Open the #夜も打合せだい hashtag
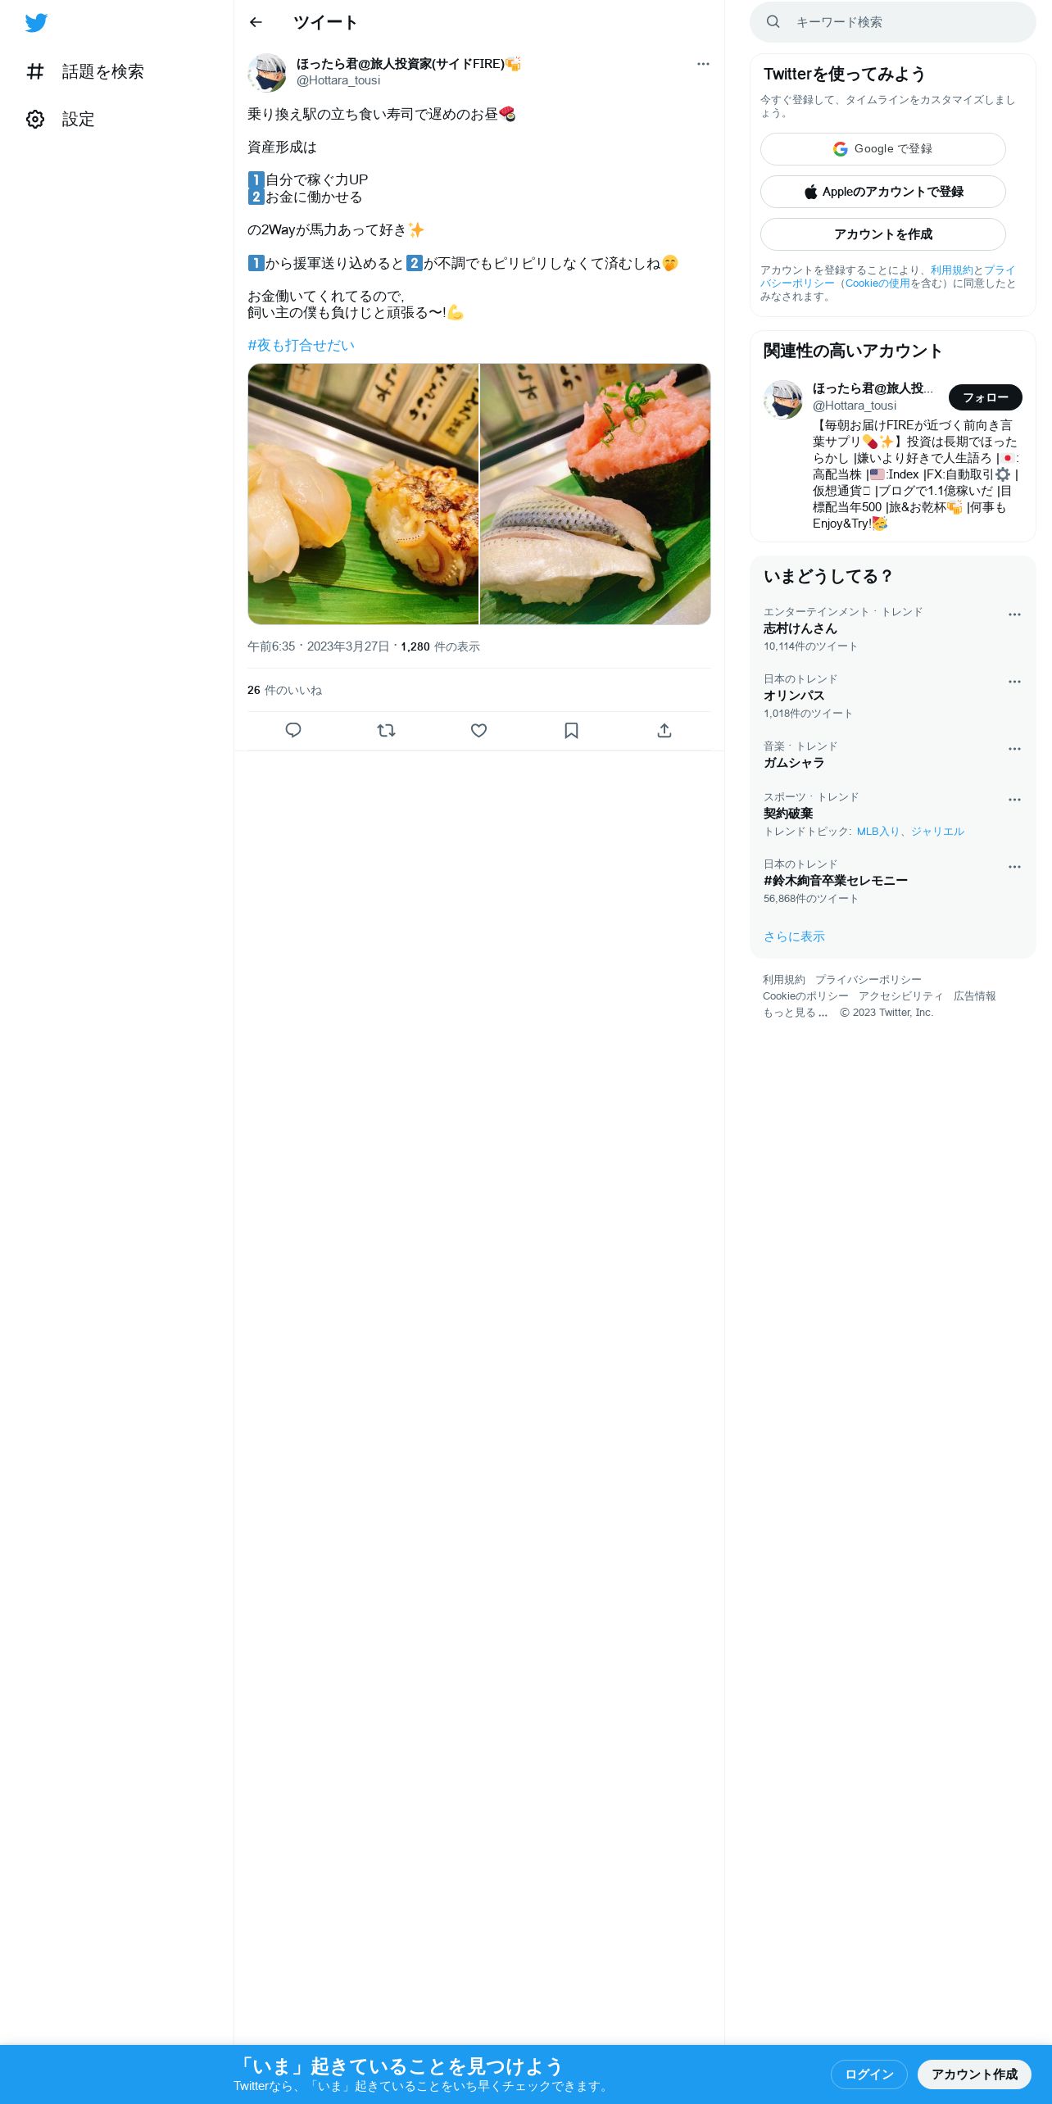This screenshot has height=2104, width=1052. pos(301,346)
